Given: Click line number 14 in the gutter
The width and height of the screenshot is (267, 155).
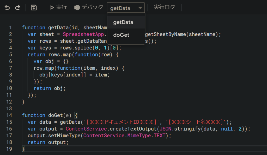Looking at the screenshot, I should (x=9, y=115).
